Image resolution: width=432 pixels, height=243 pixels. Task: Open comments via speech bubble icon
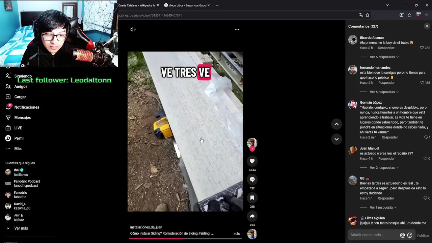coord(252,179)
